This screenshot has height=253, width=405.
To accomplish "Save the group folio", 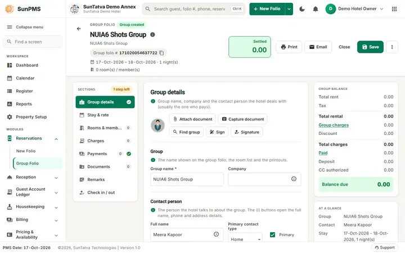I will point(370,47).
